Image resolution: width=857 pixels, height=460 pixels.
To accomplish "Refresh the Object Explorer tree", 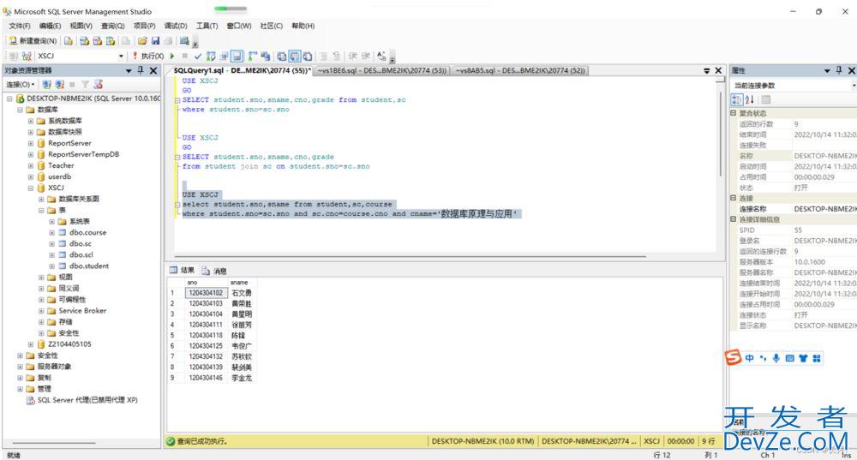I will [98, 85].
